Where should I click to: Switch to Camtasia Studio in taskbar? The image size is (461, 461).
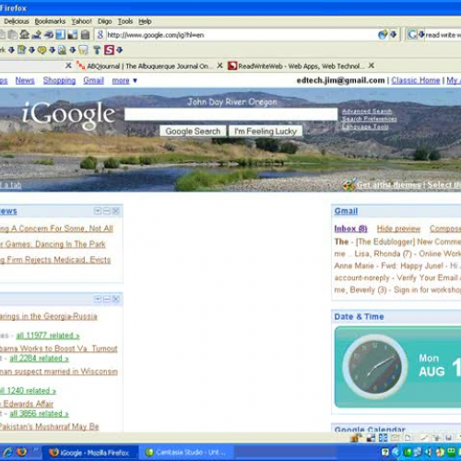(x=185, y=453)
